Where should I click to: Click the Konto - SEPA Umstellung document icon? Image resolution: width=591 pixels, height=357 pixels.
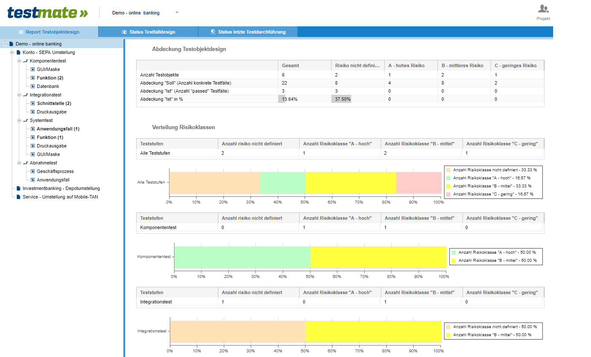[18, 52]
